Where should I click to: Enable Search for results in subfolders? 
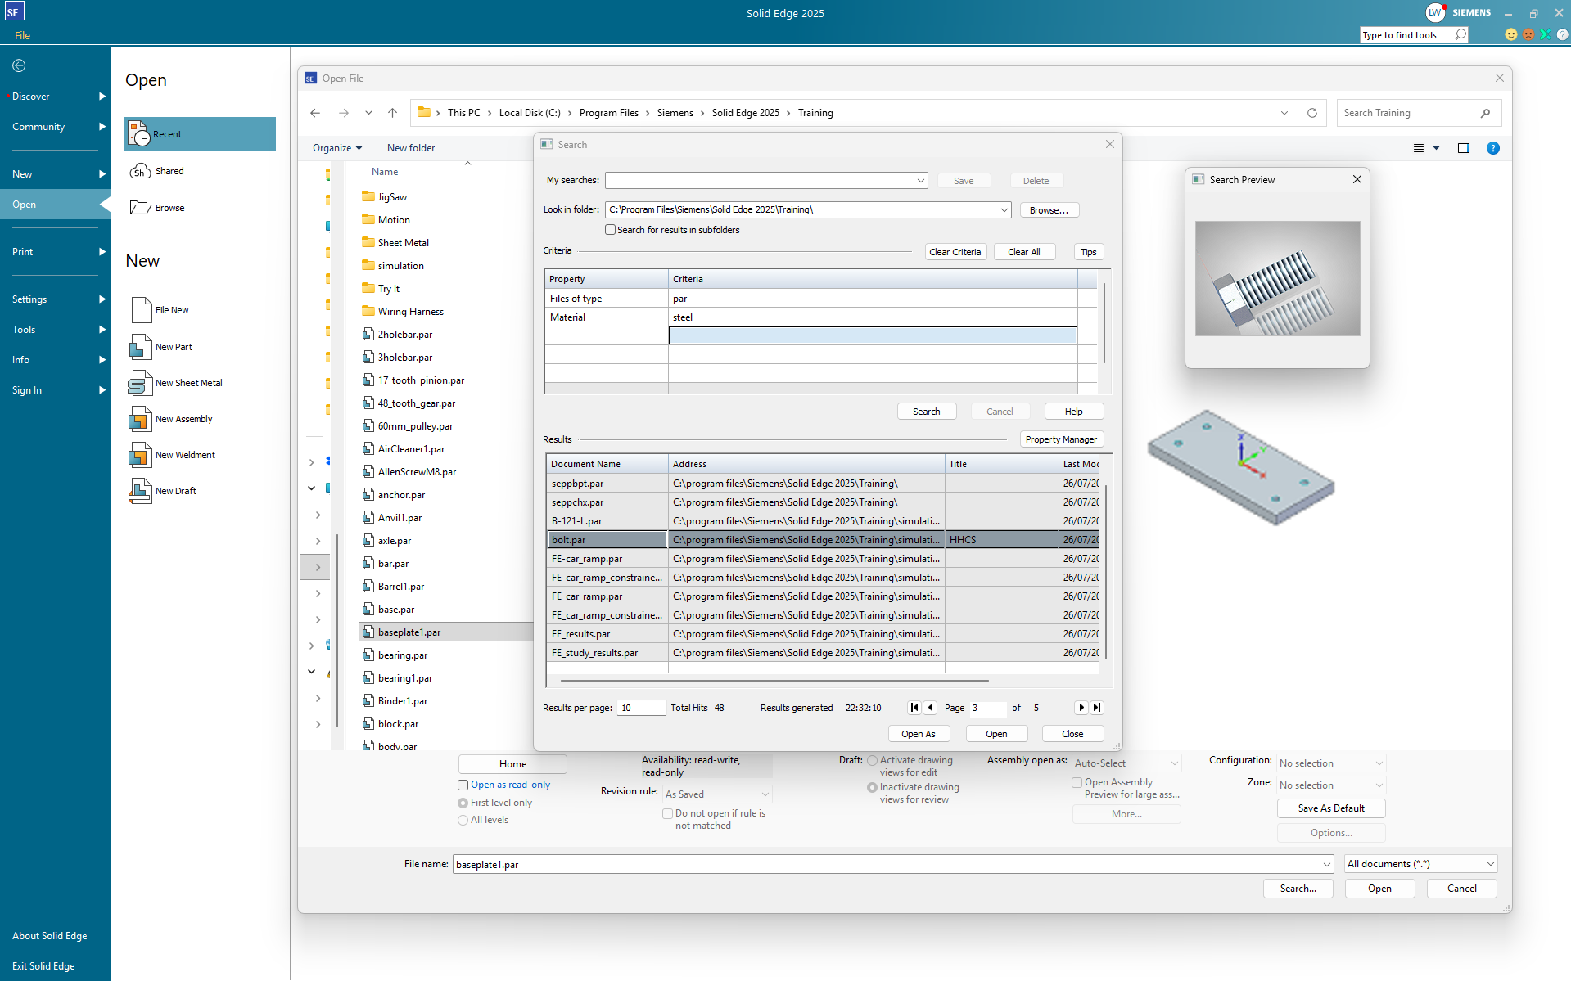click(x=610, y=230)
